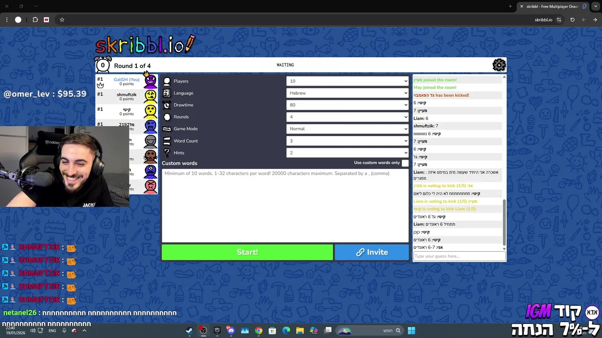
Task: Click the browser reload button
Action: pyautogui.click(x=572, y=20)
